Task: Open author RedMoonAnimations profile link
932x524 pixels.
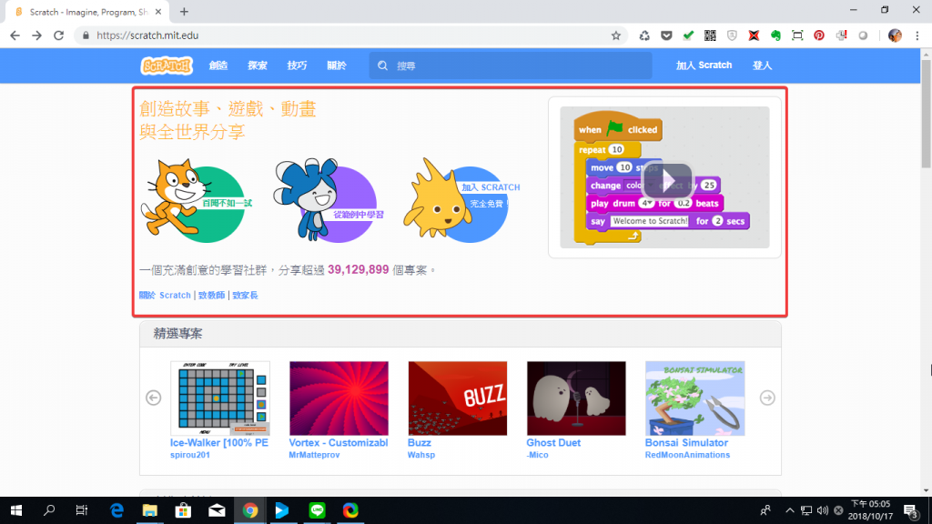Action: [687, 455]
